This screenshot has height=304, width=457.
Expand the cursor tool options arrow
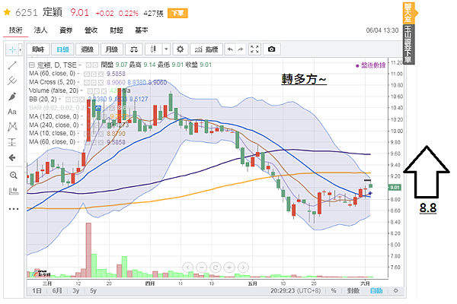(20, 49)
